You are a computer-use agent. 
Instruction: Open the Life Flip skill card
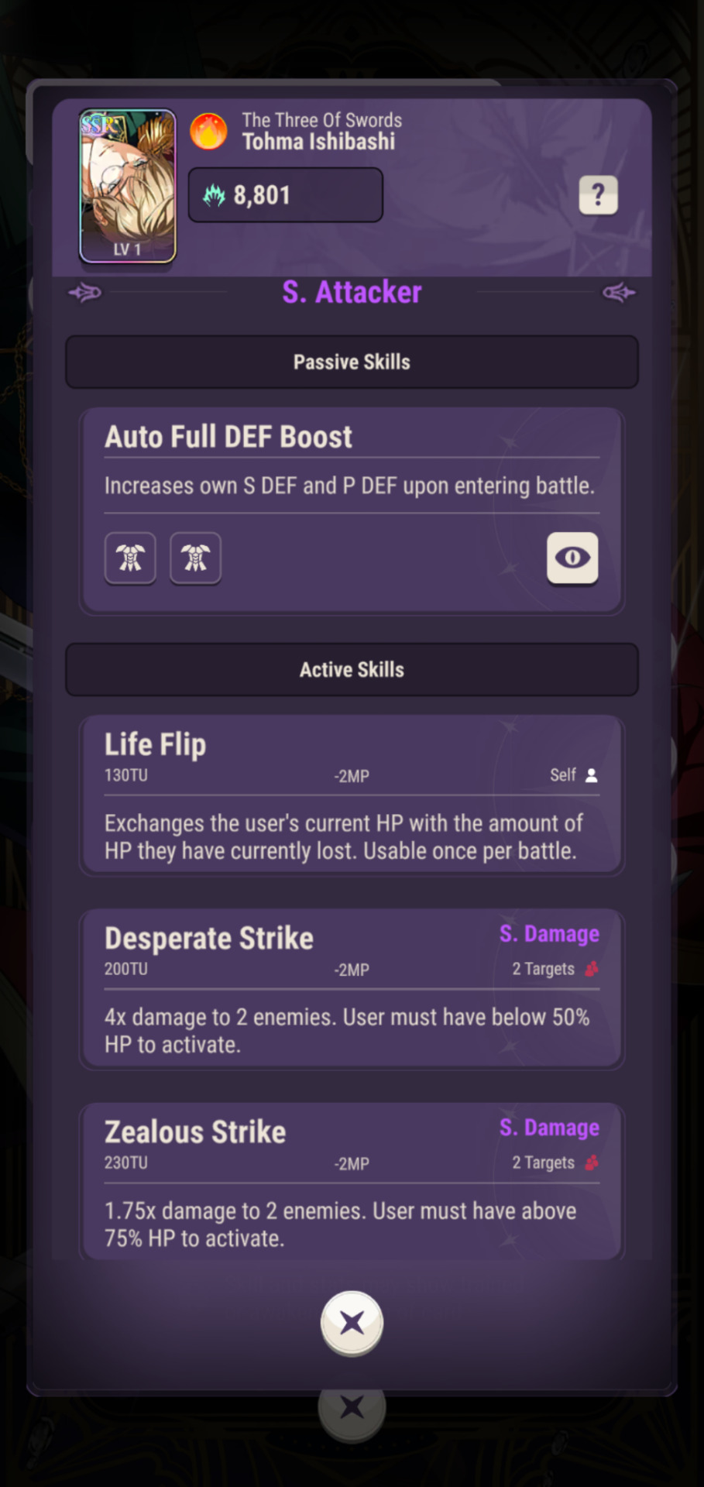352,796
